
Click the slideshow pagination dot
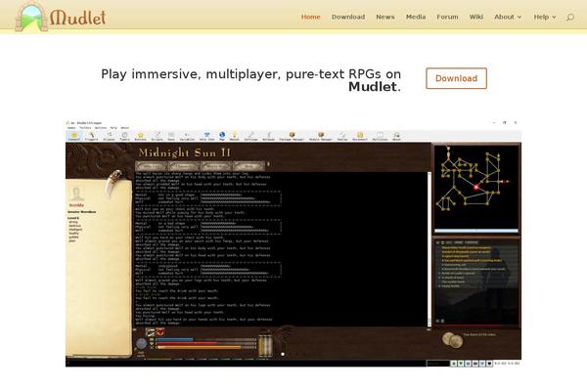pos(283,354)
